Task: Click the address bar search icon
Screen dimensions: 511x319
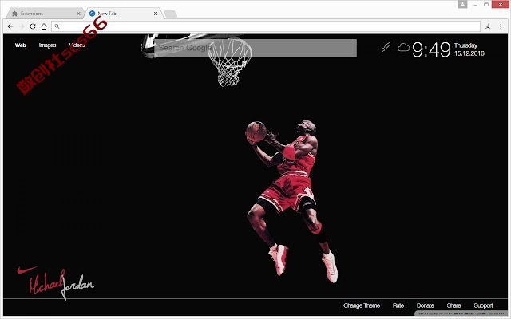Action: [x=57, y=26]
